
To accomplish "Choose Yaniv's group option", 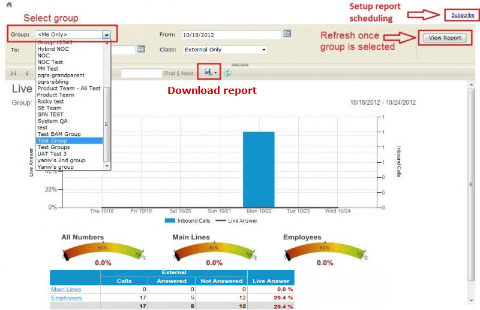I will (x=70, y=167).
